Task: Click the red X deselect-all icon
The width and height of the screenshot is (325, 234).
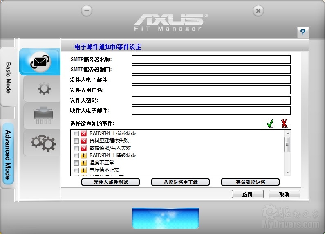Action: tap(285, 124)
